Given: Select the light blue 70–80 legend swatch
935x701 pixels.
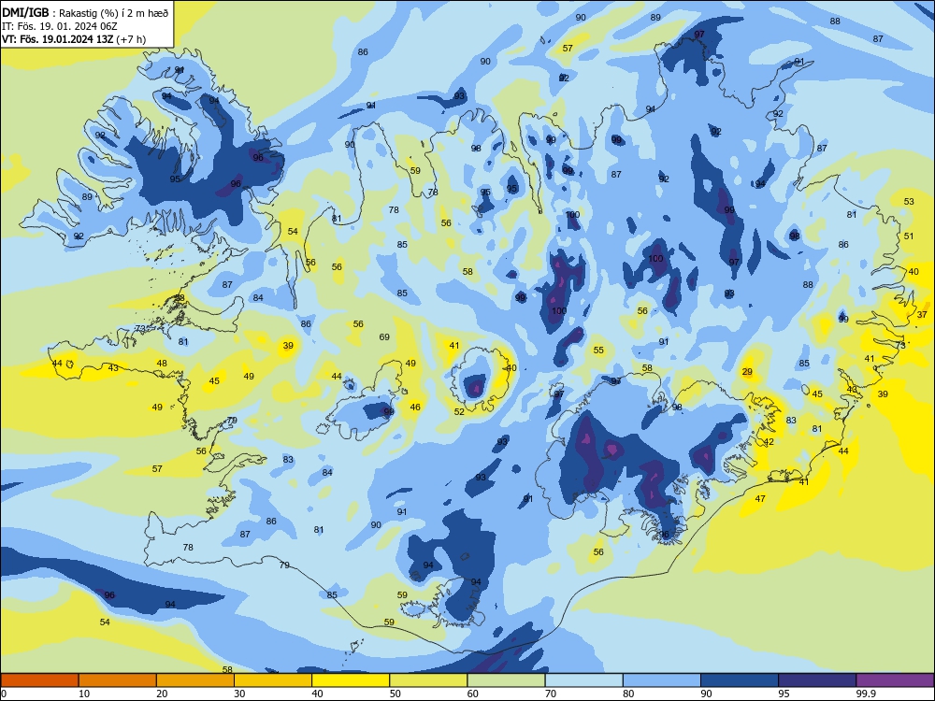Looking at the screenshot, I should (x=583, y=680).
